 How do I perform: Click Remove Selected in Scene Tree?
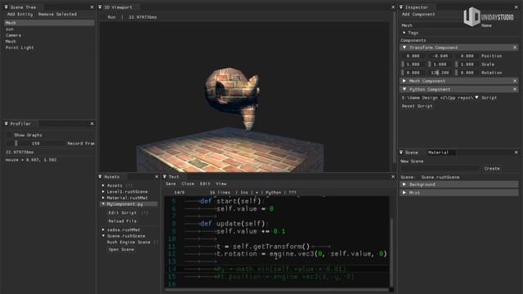coord(57,15)
